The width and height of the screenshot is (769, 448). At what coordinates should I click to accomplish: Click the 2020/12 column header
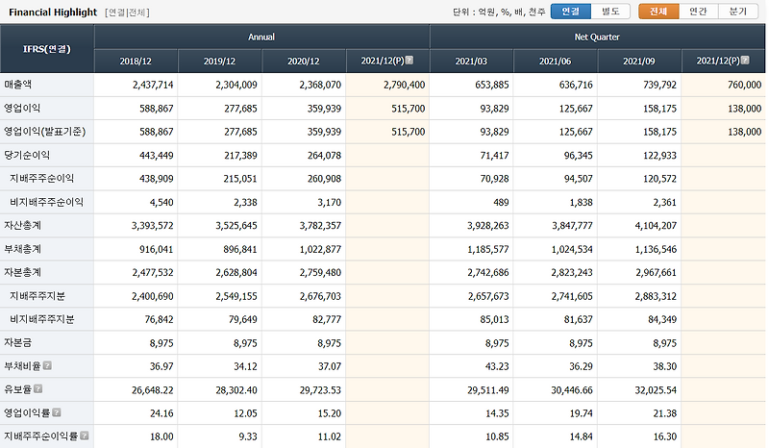click(304, 62)
